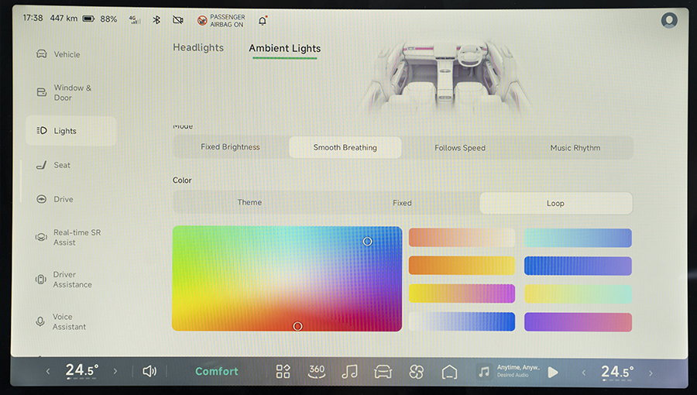The height and width of the screenshot is (395, 697).
Task: Click the speaker volume icon
Action: pyautogui.click(x=149, y=372)
